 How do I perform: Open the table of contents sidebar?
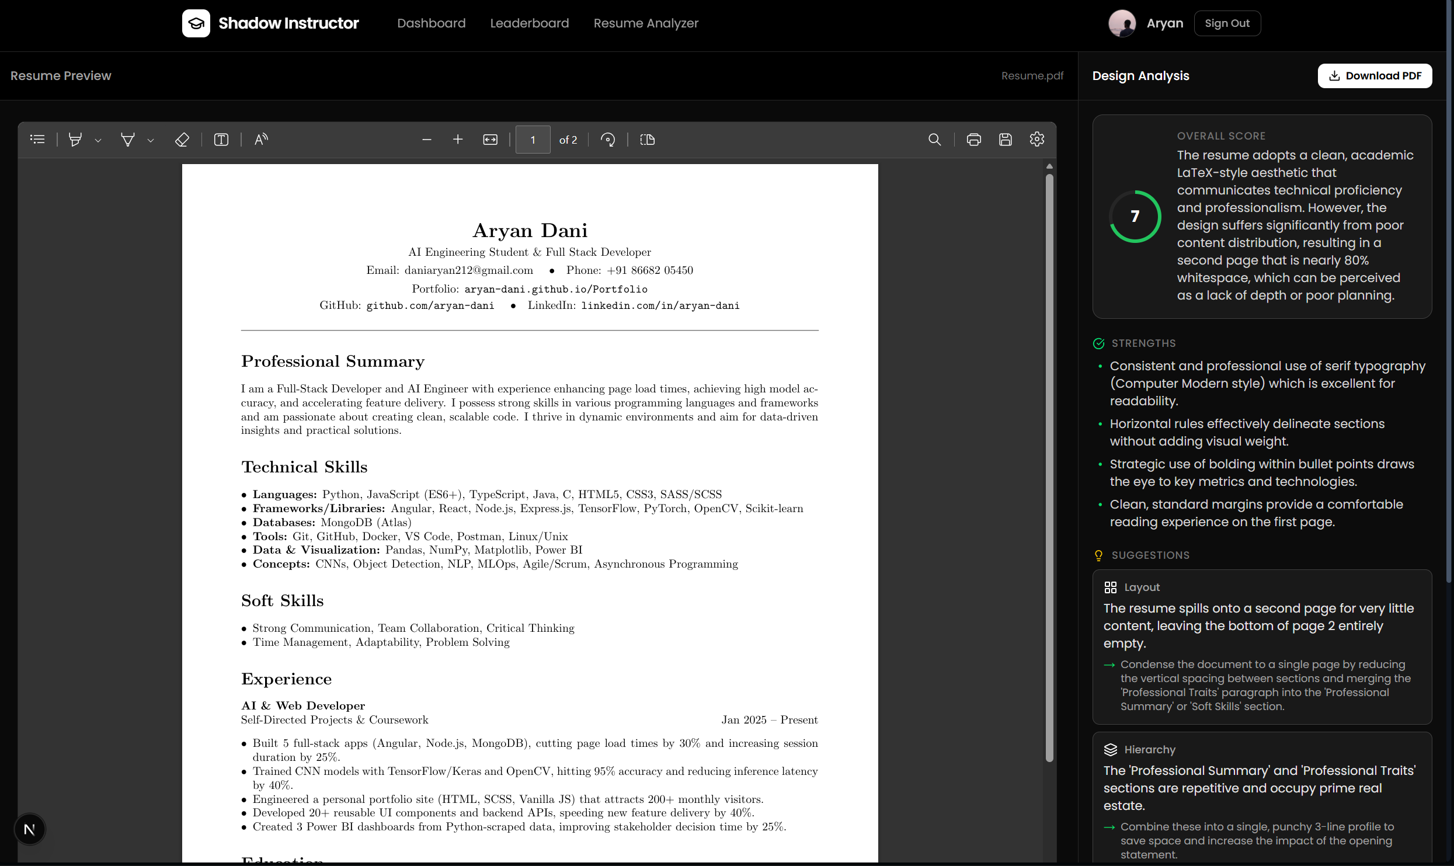(37, 140)
